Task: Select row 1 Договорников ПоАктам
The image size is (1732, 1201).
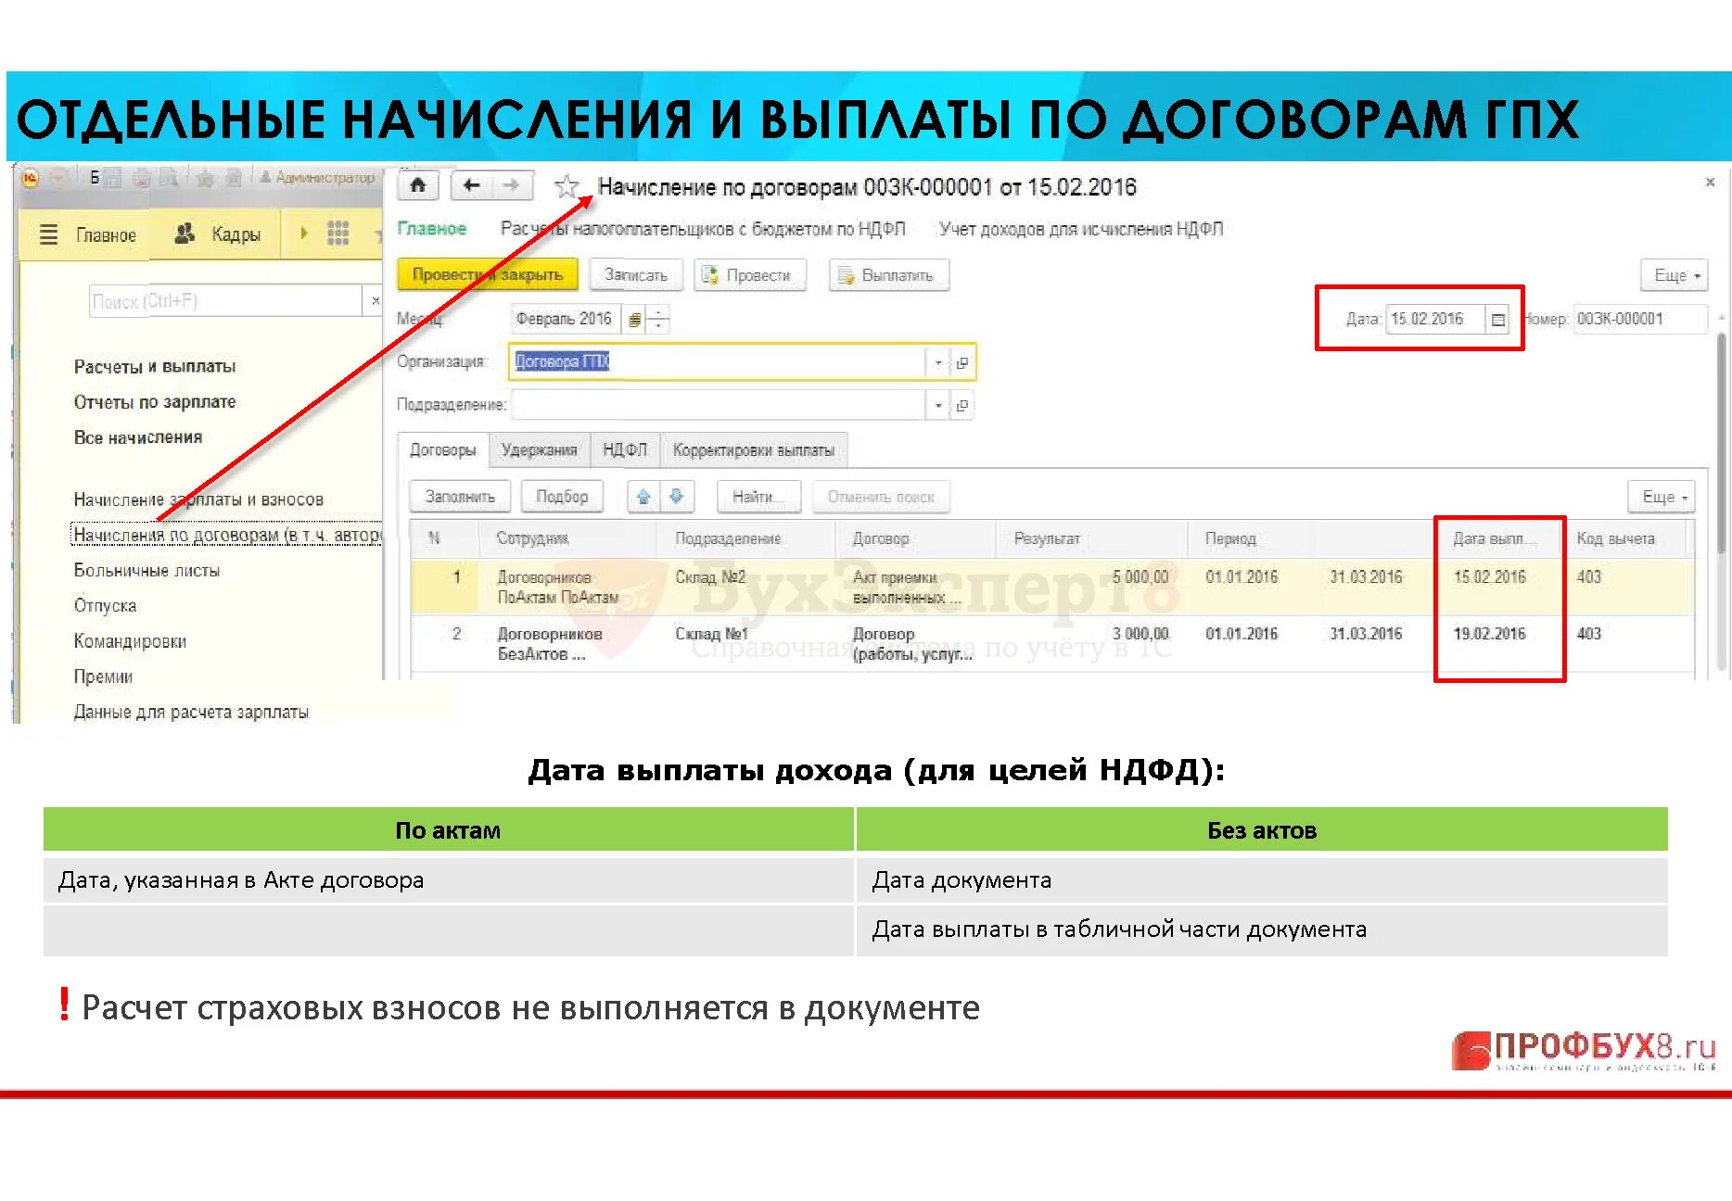Action: coord(1052,588)
